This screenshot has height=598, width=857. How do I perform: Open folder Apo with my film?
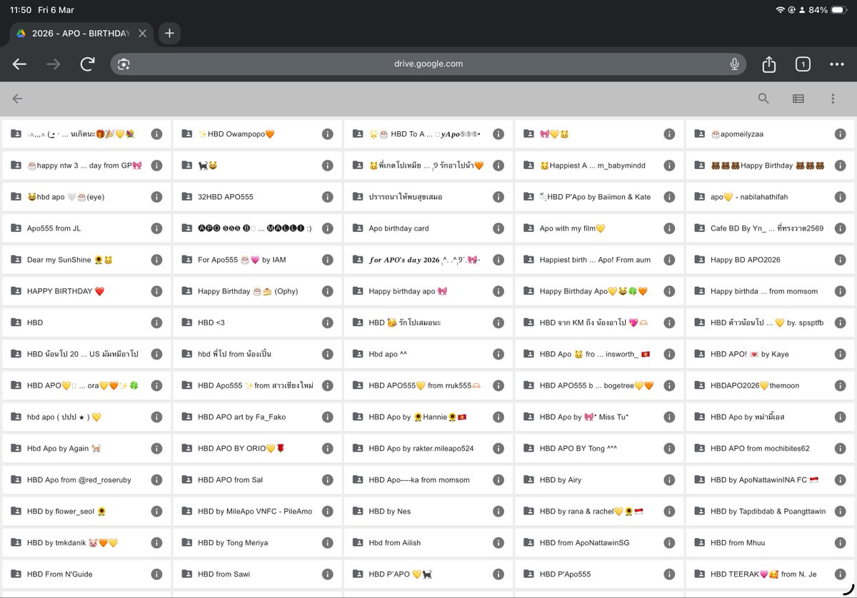coord(599,228)
